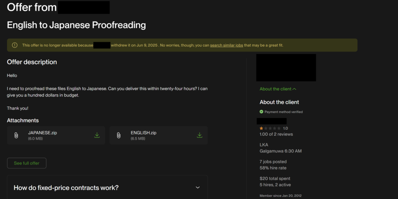The height and width of the screenshot is (199, 398).
Task: Click the 'How do fixed-price contracts work?' heading
Action: [66, 188]
